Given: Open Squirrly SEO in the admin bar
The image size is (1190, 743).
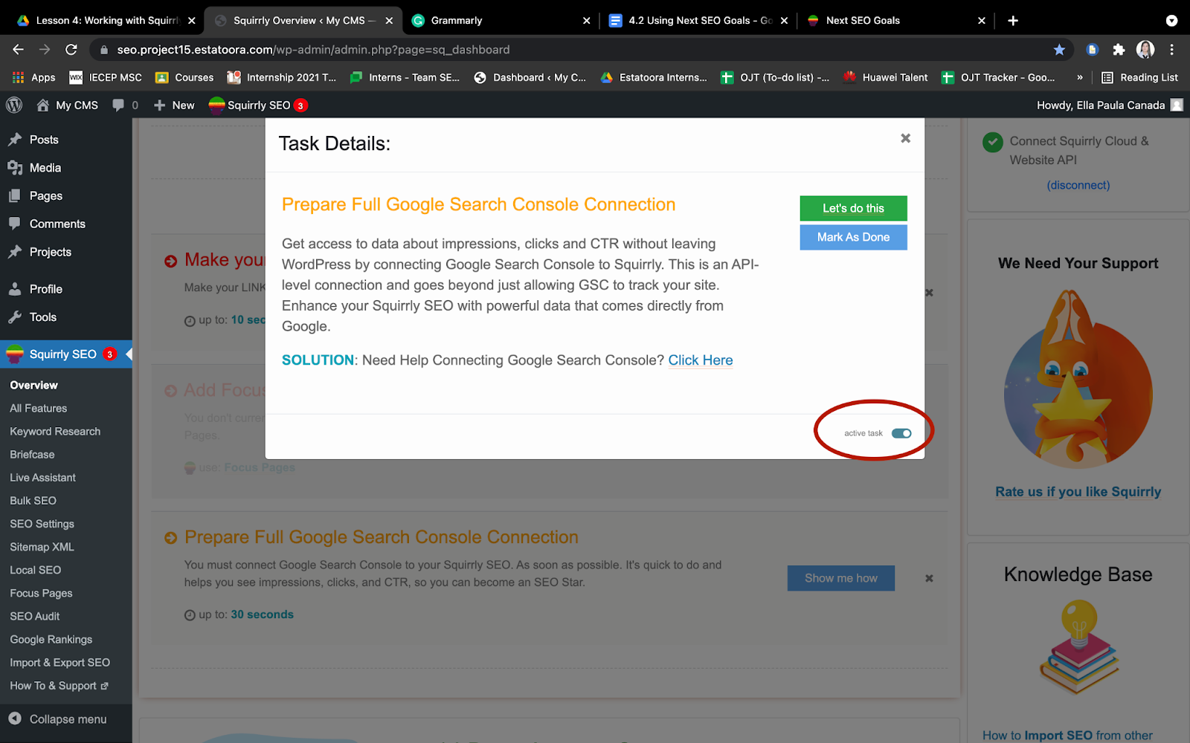Looking at the screenshot, I should click(258, 106).
